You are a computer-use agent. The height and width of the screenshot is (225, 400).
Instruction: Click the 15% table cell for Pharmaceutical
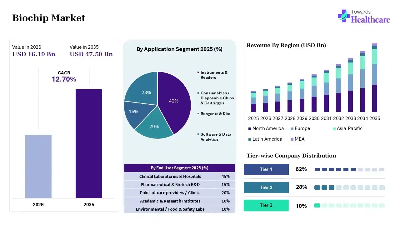(225, 184)
